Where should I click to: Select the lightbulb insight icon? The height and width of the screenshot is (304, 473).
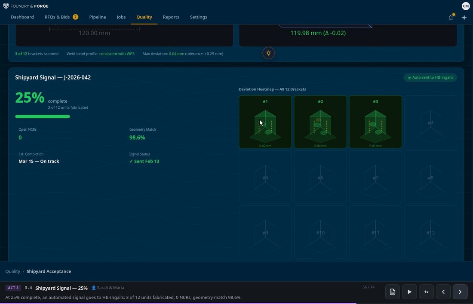[x=268, y=53]
